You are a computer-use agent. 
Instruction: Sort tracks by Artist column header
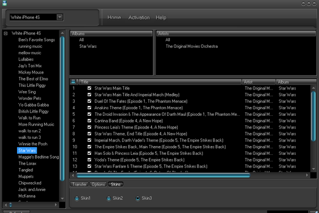[258, 82]
